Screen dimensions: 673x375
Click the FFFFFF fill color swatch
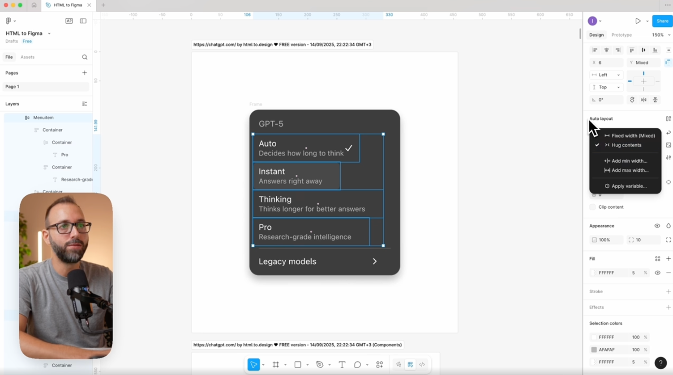[594, 273]
